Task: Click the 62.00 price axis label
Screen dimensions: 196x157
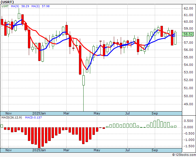Action: point(189,8)
